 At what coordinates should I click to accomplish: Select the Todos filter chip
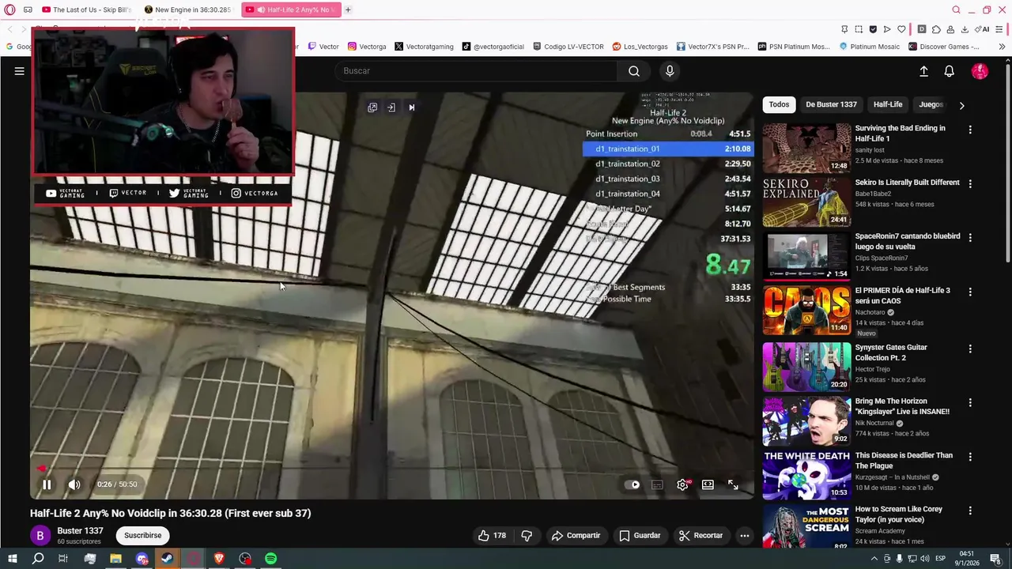pos(779,104)
